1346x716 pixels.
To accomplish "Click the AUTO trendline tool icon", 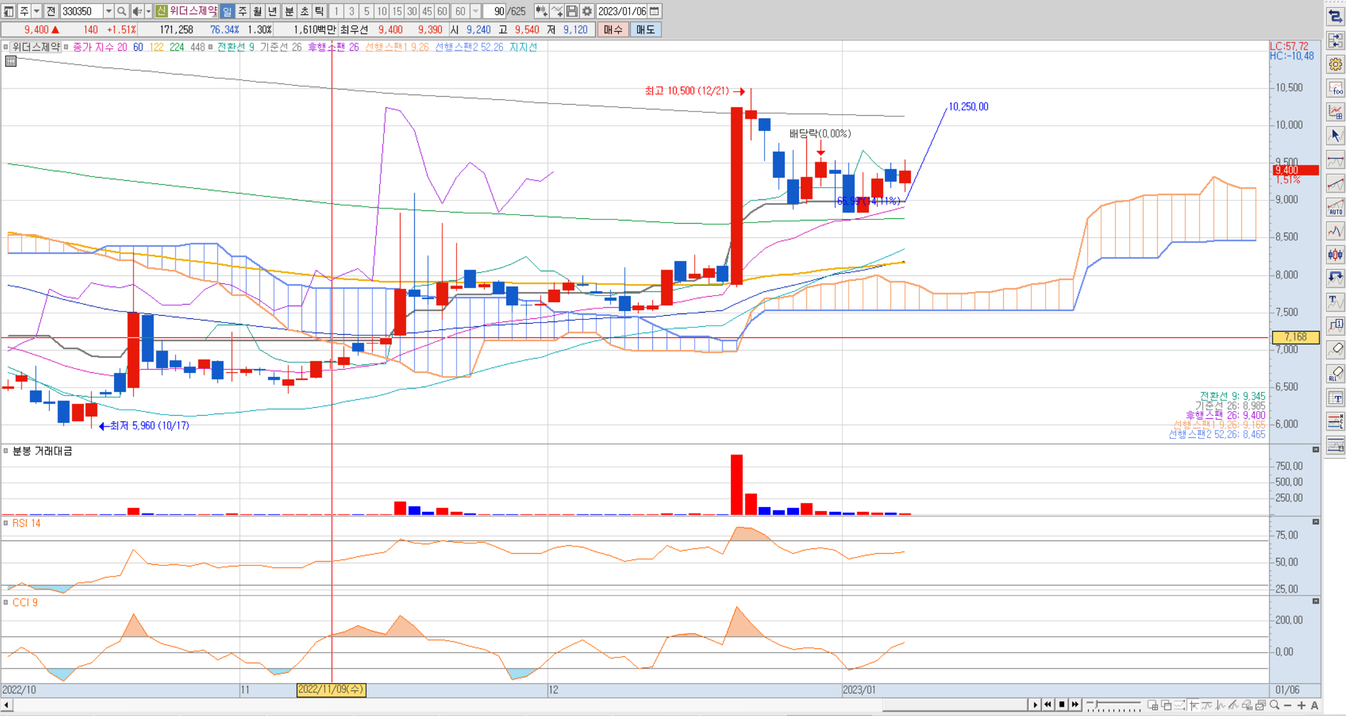I will pyautogui.click(x=1335, y=207).
